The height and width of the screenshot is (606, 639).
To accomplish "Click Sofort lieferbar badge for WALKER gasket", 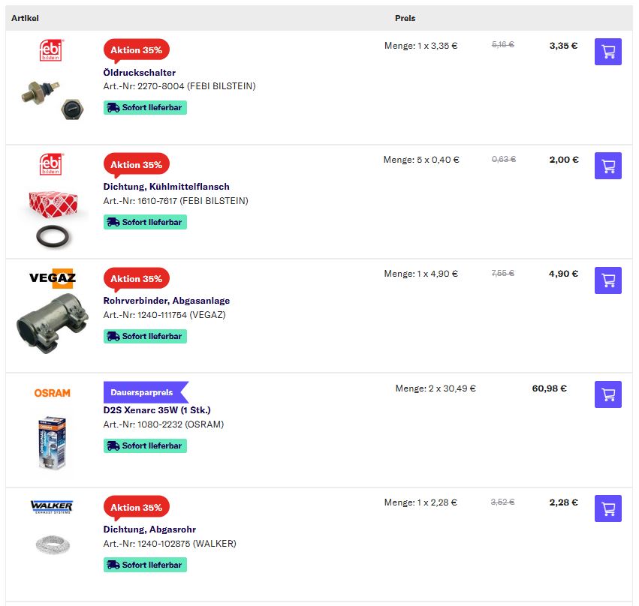I will (145, 565).
